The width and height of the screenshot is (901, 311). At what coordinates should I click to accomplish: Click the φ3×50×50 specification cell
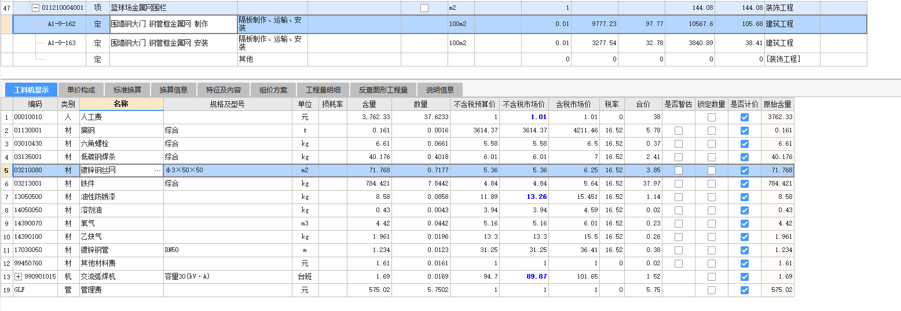tap(227, 171)
